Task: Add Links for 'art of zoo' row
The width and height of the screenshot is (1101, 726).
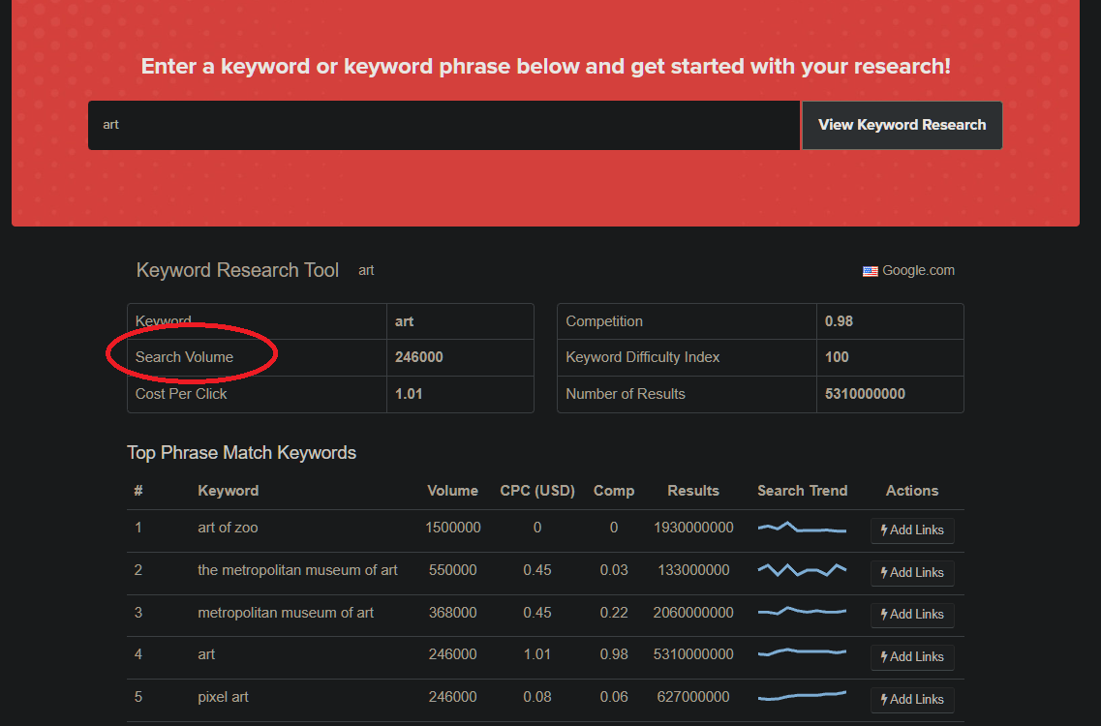Action: click(912, 530)
